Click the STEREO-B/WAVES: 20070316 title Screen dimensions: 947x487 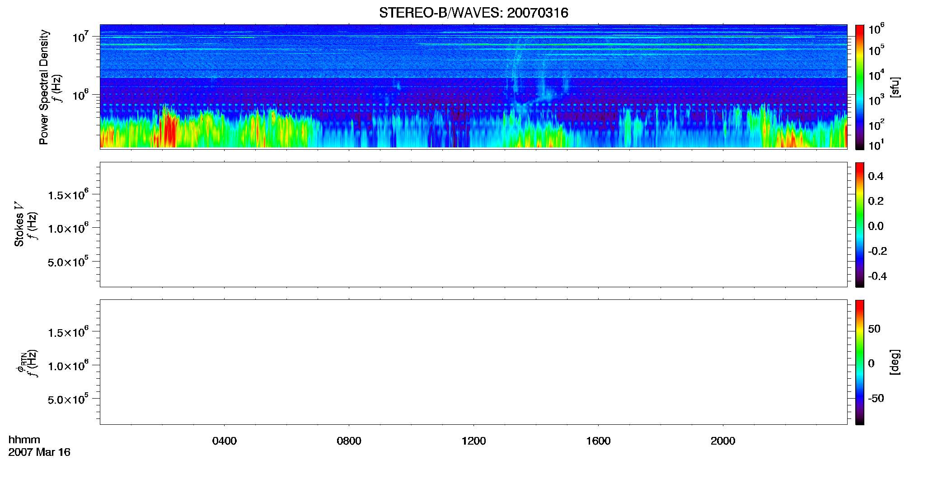[473, 13]
